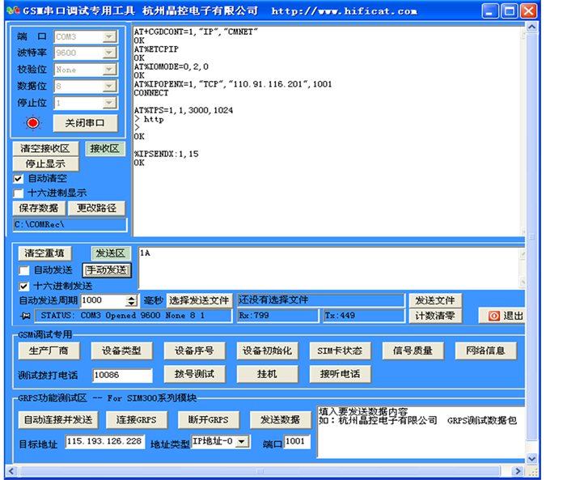
Task: Click the 目标地址 IP address input field
Action: 104,442
